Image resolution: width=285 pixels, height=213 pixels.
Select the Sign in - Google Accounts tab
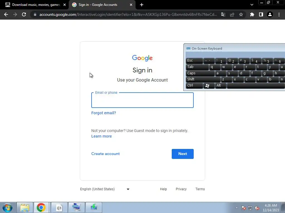point(102,5)
